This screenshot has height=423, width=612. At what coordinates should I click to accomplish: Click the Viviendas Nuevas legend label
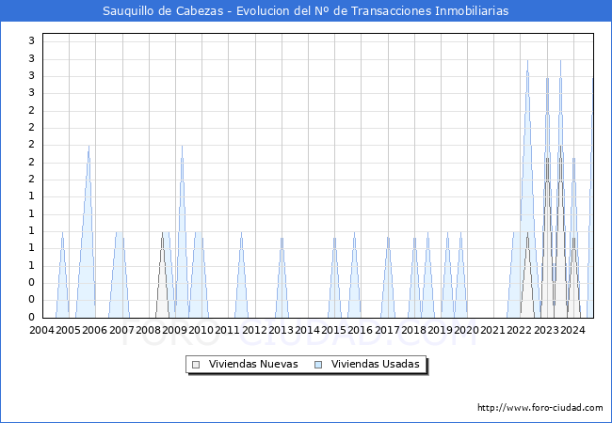253,364
